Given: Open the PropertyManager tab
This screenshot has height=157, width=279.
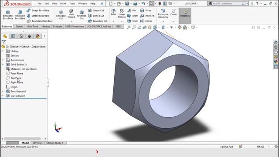Looking at the screenshot, I should (13, 36).
